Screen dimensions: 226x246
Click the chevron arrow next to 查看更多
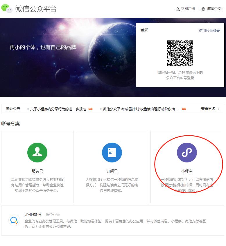[219, 109]
